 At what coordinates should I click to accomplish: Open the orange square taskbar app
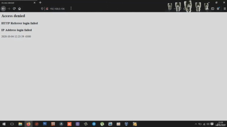click(70, 124)
